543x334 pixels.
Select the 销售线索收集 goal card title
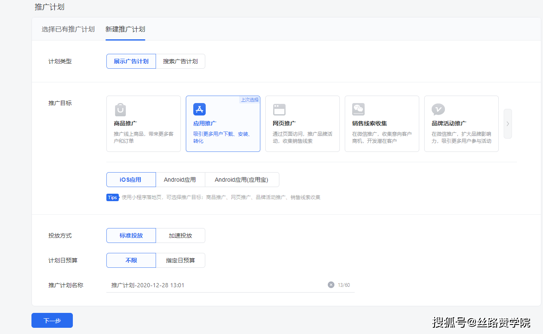(370, 123)
